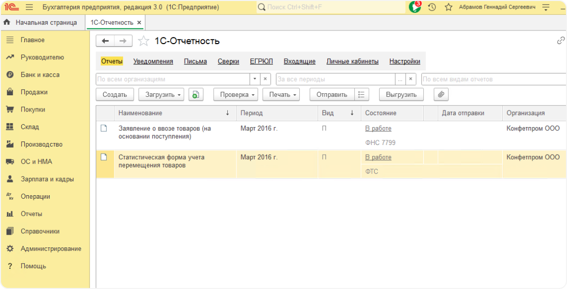Screen dimensions: 567x289
Task: Click the paperclip attachment button
Action: pos(441,94)
